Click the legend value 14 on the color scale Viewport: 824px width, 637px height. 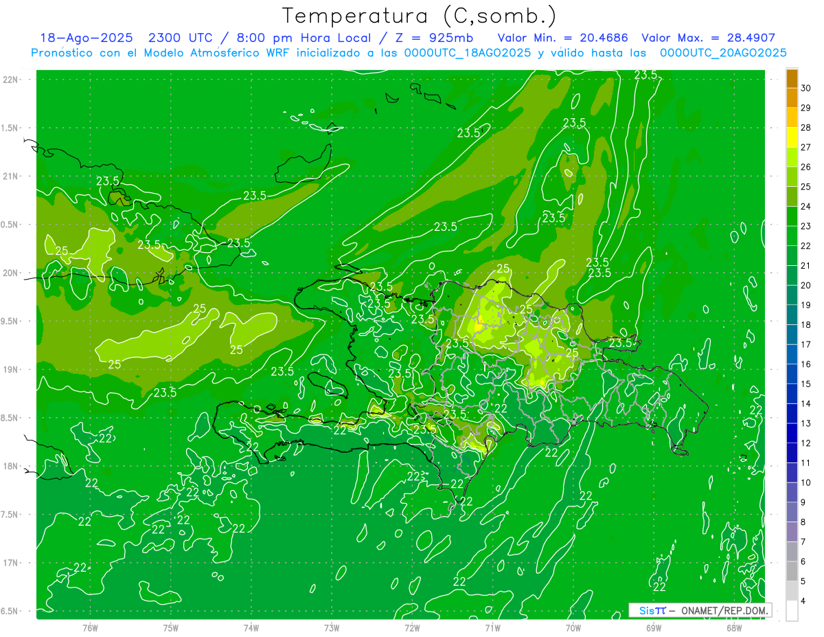(x=806, y=403)
